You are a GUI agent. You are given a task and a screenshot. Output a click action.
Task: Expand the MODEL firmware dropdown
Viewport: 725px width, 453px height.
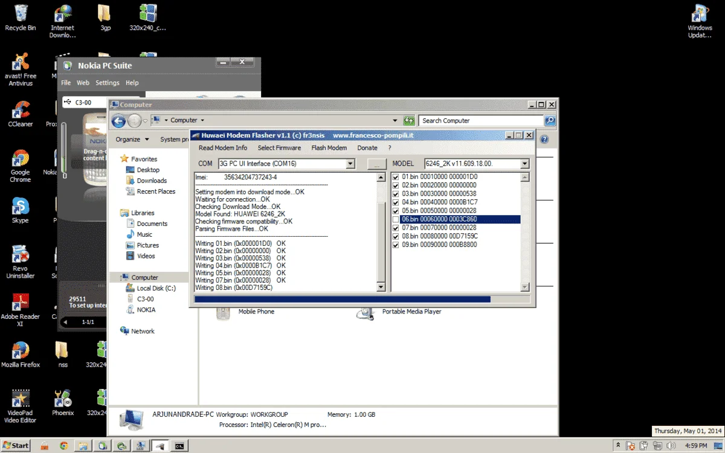[524, 164]
